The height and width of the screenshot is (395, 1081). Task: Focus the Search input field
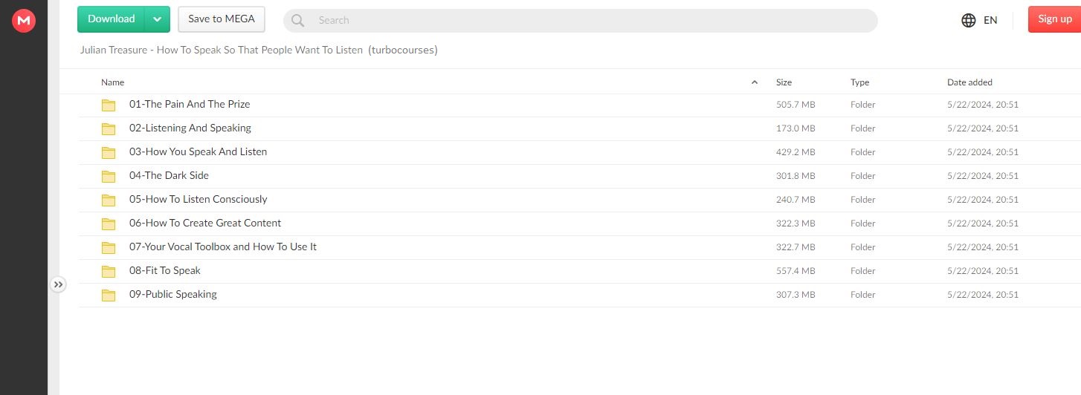(x=580, y=21)
